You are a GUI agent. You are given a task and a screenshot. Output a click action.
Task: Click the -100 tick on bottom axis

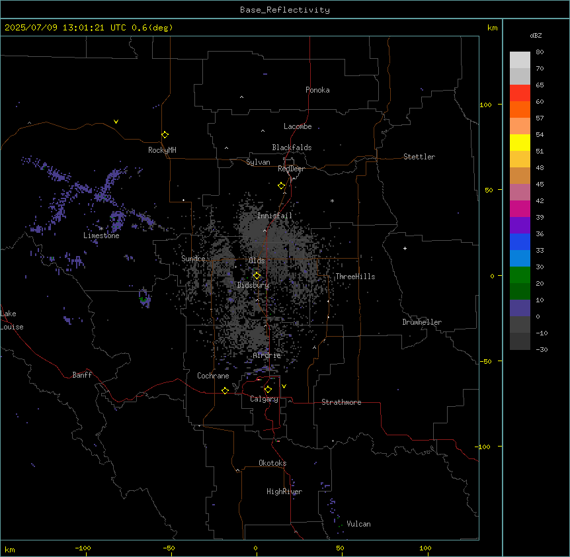[83, 548]
